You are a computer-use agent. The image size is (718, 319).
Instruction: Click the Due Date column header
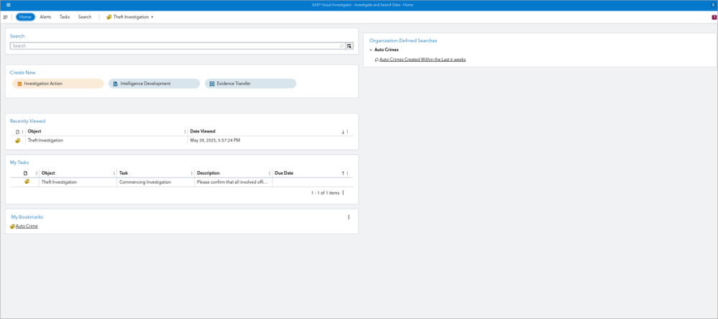click(284, 173)
